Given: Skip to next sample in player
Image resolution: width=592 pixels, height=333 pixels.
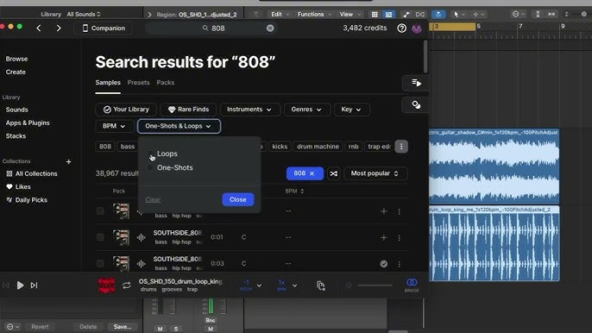Looking at the screenshot, I should tap(34, 286).
